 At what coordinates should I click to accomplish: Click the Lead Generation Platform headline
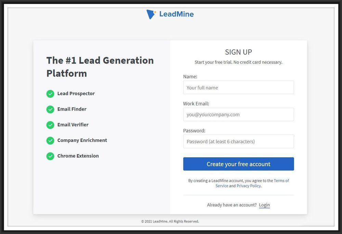100,67
